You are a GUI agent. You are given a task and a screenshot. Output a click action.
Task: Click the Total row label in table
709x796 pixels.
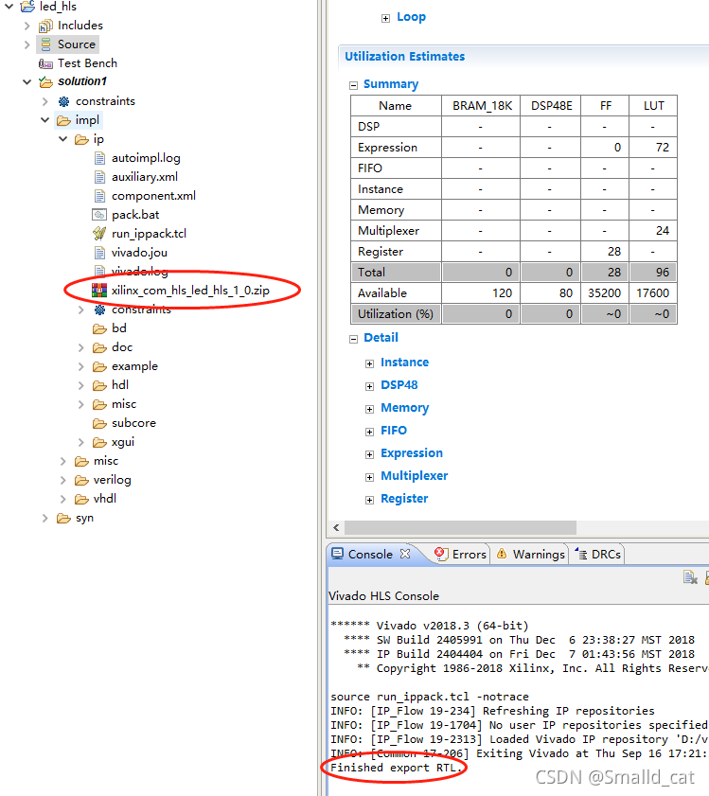click(x=371, y=273)
